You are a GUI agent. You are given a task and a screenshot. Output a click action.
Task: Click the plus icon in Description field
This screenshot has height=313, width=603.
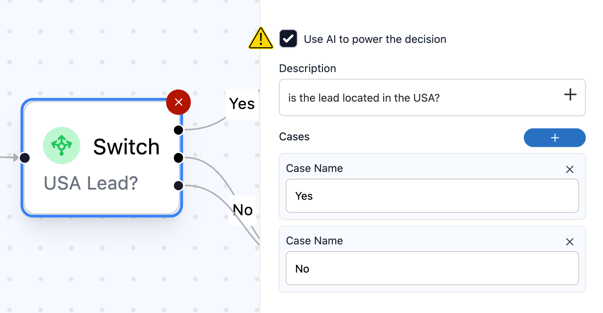click(x=570, y=95)
